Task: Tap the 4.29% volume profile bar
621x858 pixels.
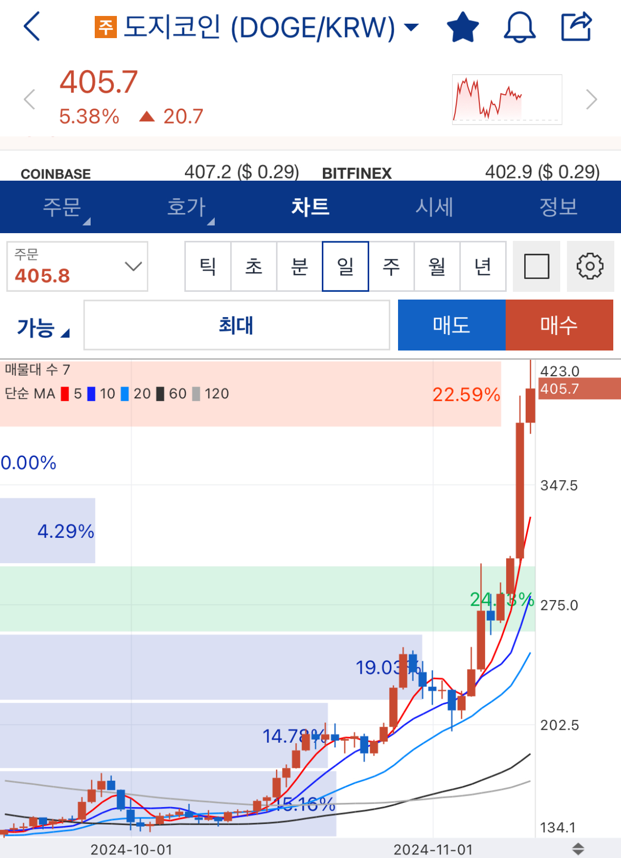Action: [47, 531]
